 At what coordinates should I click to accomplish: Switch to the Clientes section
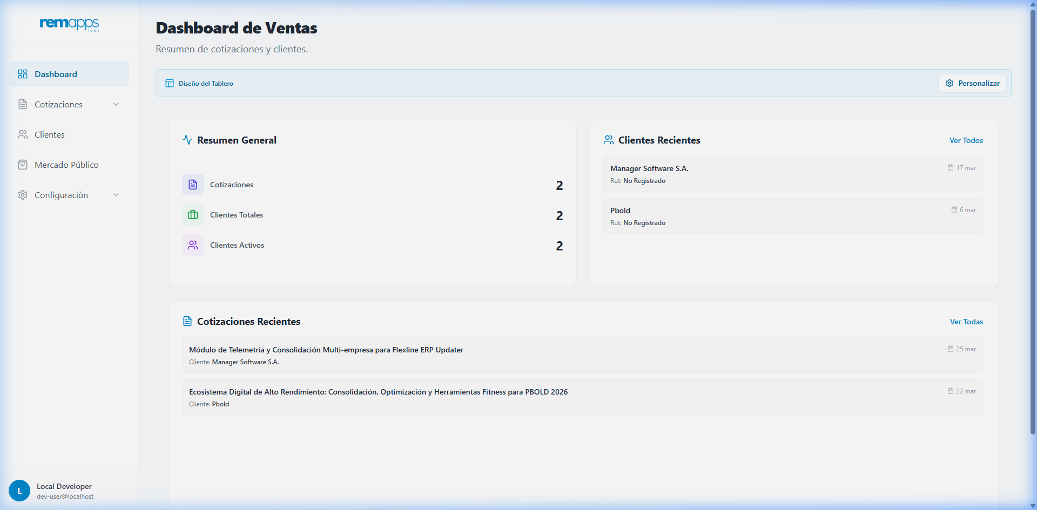(49, 134)
